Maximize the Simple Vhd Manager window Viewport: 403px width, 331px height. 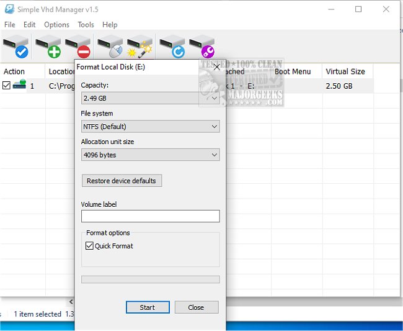(x=358, y=9)
